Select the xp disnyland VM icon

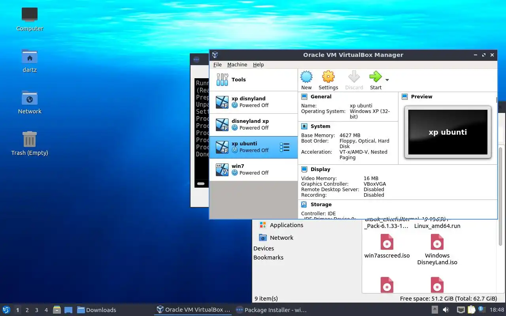click(222, 102)
